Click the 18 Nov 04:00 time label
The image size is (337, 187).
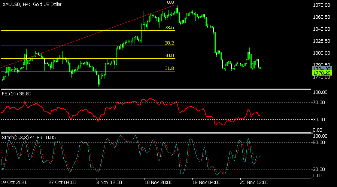(x=206, y=183)
